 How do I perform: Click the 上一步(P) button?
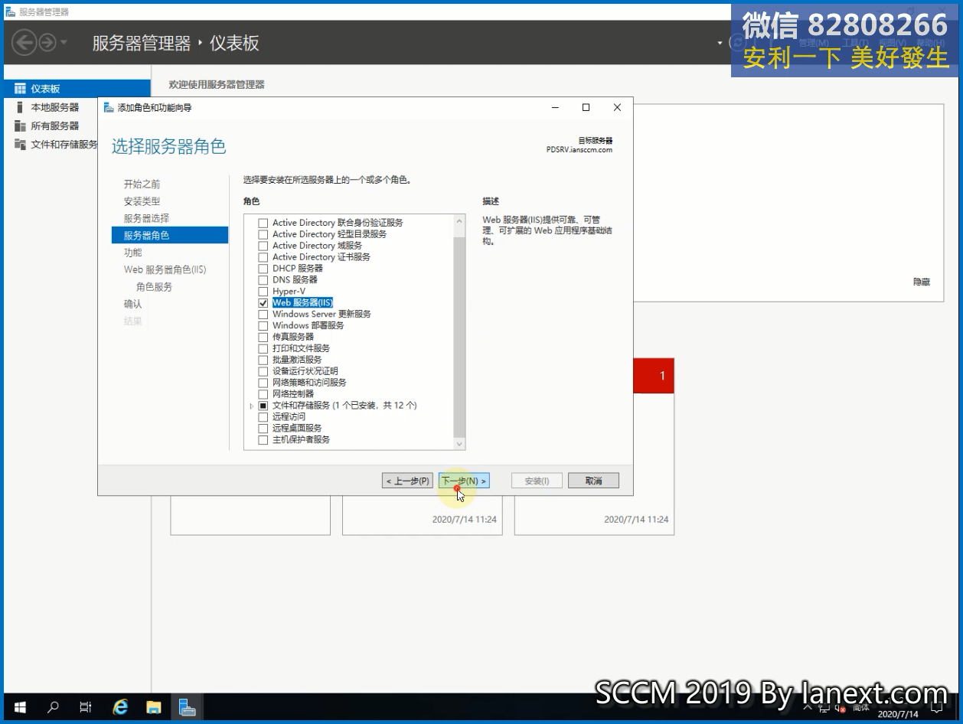pos(408,481)
